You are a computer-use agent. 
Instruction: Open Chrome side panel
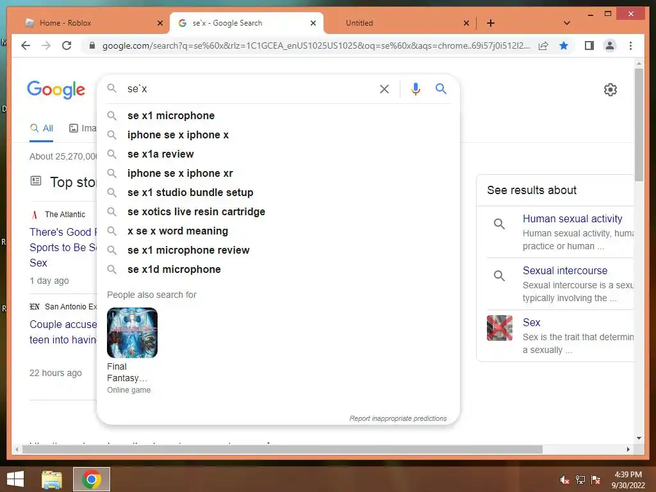[x=589, y=45]
